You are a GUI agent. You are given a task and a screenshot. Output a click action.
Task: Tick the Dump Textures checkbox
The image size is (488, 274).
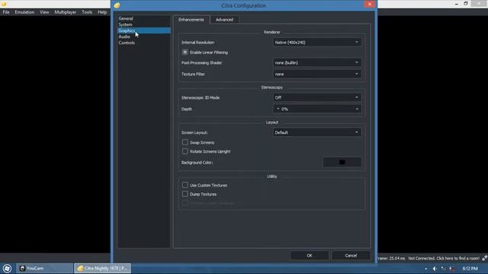tap(185, 194)
